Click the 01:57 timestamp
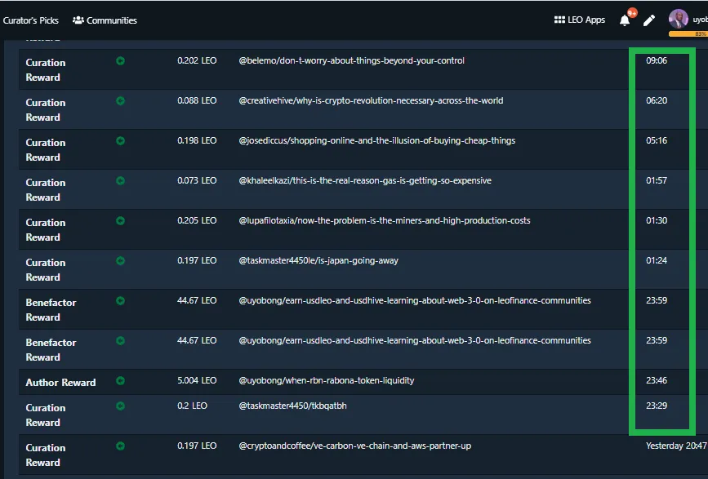 [656, 180]
